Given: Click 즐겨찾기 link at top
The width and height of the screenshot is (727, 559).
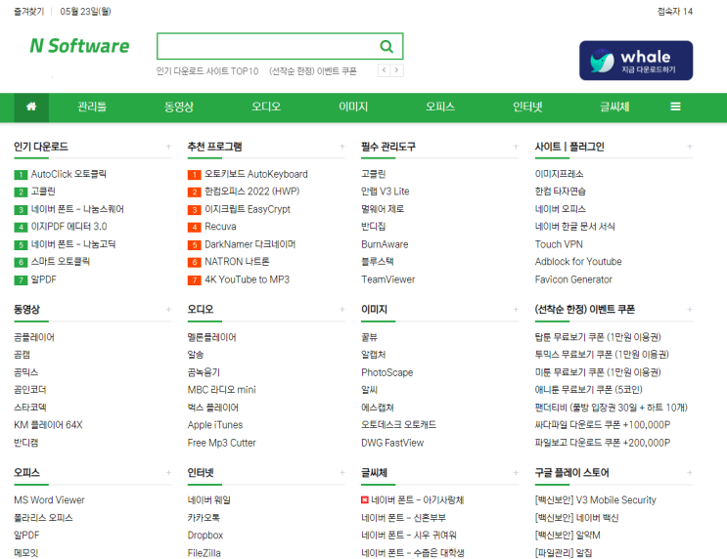Looking at the screenshot, I should 28,12.
